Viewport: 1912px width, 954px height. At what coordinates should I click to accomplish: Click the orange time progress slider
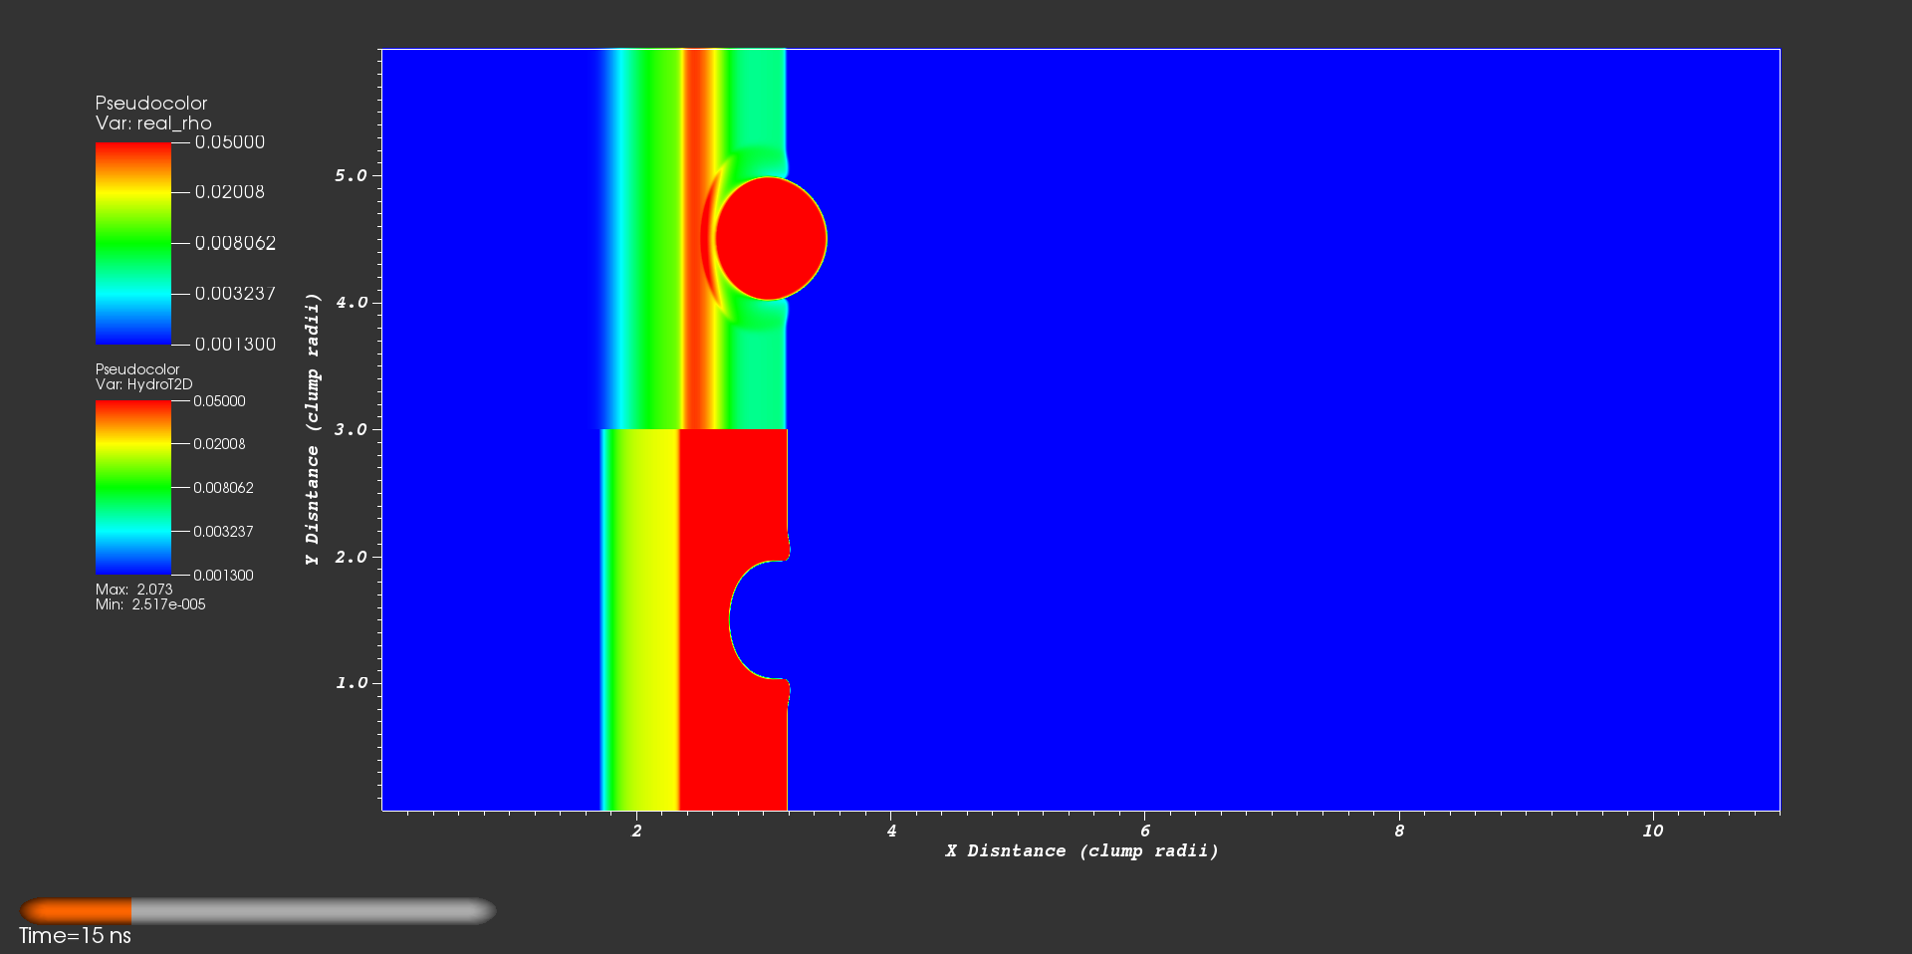click(x=258, y=911)
